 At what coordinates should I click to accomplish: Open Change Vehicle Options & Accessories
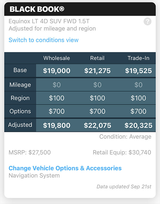[65, 168]
